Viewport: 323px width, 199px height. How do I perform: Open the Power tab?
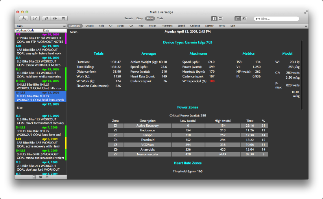point(152,26)
